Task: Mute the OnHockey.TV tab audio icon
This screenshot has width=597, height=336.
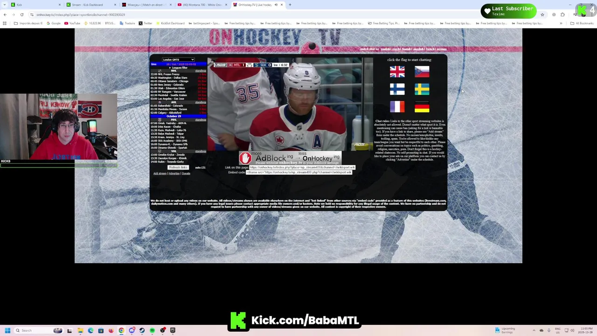Action: (x=276, y=5)
